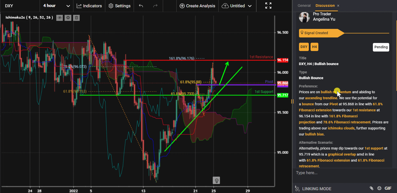Screen dimensions: 397x193
Task: Click the 95.717 support price label
Action: (283, 95)
